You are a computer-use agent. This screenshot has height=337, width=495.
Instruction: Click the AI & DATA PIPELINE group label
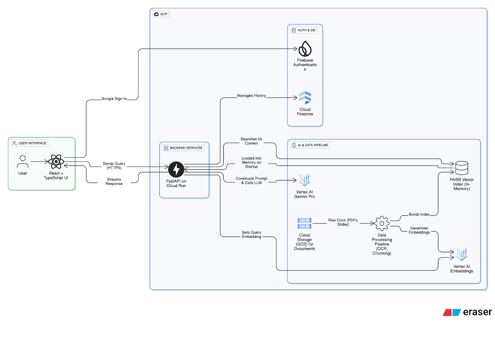(x=310, y=145)
